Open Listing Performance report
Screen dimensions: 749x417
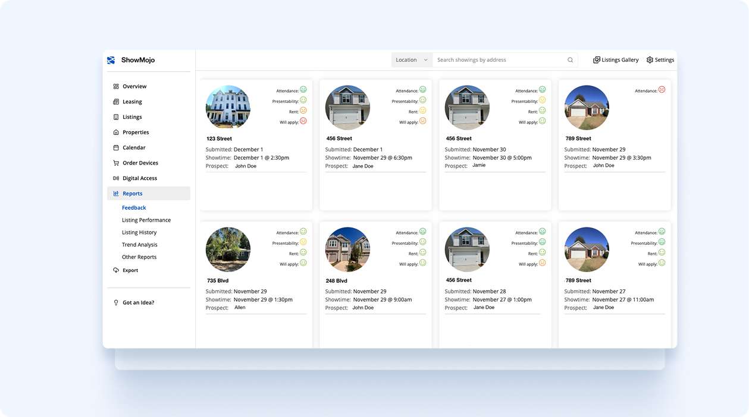pyautogui.click(x=146, y=220)
